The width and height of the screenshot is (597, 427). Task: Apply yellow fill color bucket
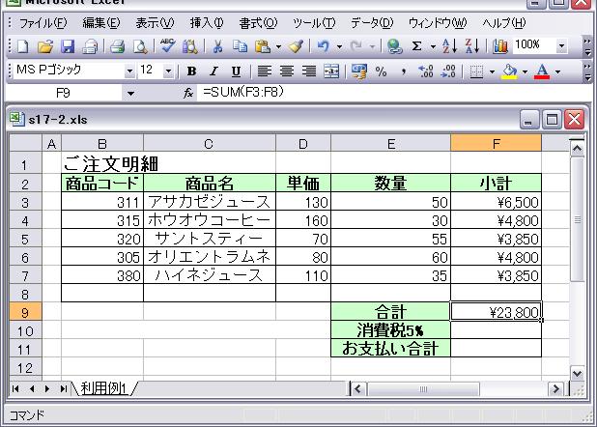click(x=510, y=71)
